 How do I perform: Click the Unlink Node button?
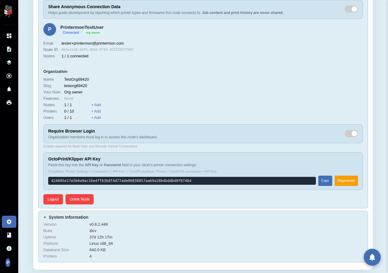[x=79, y=199]
